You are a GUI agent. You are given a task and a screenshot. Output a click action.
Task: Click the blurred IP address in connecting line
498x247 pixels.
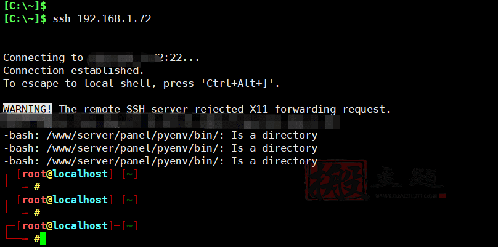tap(124, 58)
